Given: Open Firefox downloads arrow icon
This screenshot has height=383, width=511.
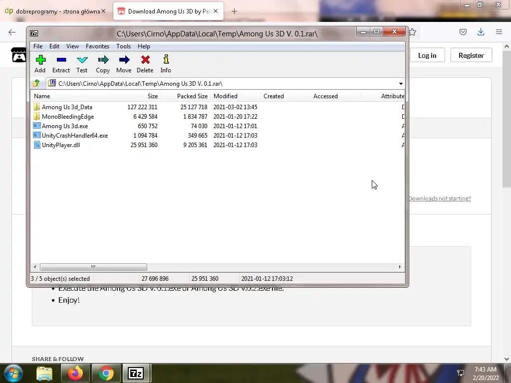Looking at the screenshot, I should (x=481, y=32).
